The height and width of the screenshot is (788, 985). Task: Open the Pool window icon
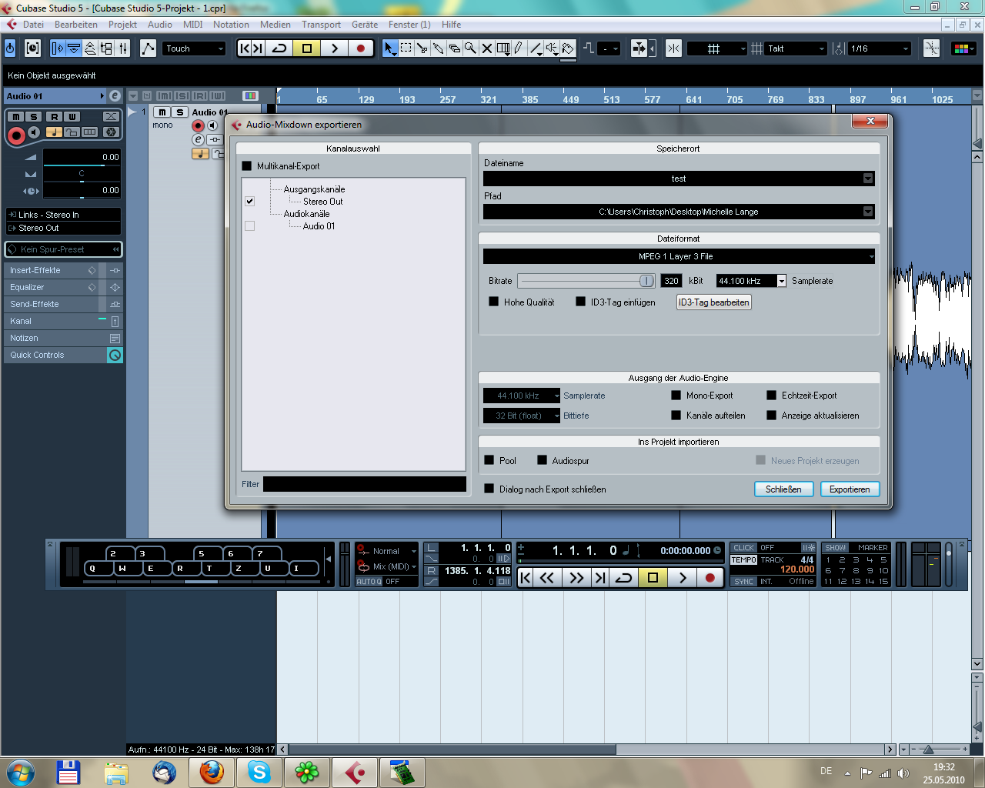(106, 48)
